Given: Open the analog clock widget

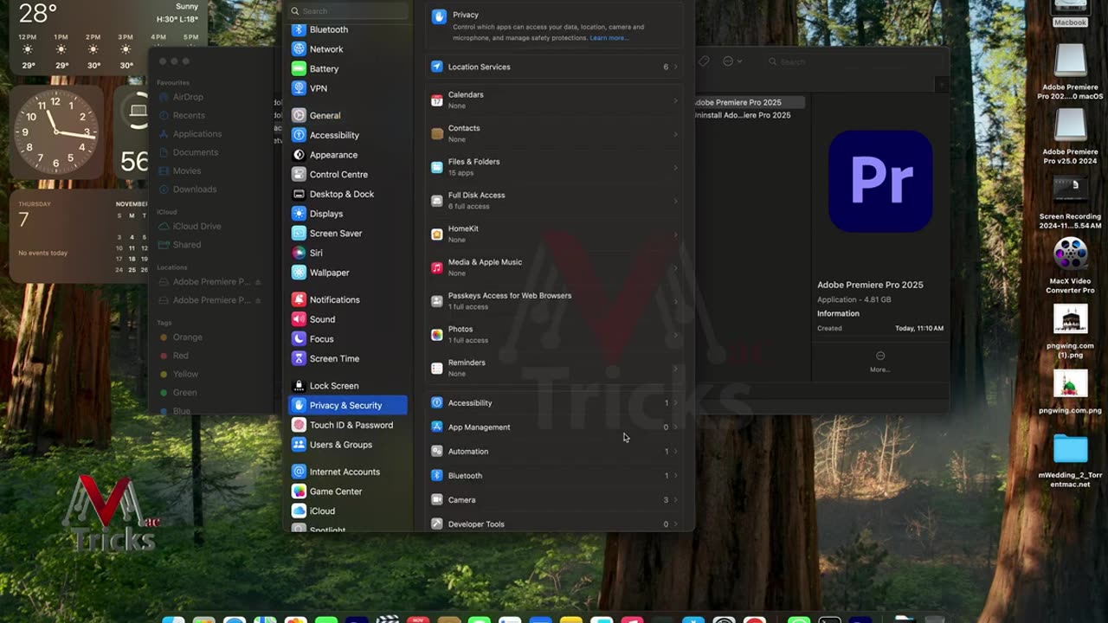Looking at the screenshot, I should tap(56, 132).
